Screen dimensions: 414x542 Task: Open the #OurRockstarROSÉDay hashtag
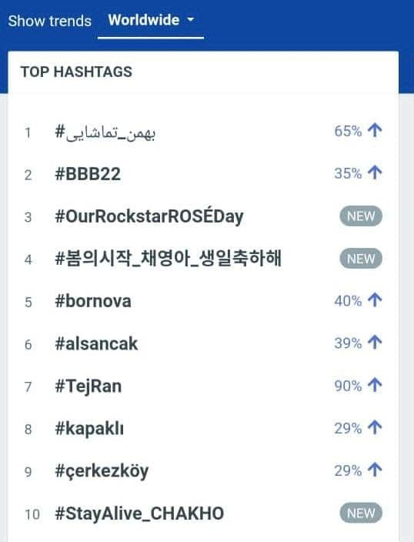coord(149,217)
